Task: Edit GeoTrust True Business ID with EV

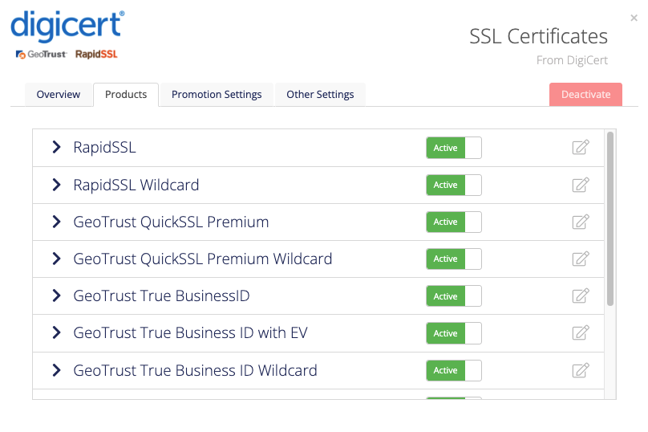Action: pos(580,332)
